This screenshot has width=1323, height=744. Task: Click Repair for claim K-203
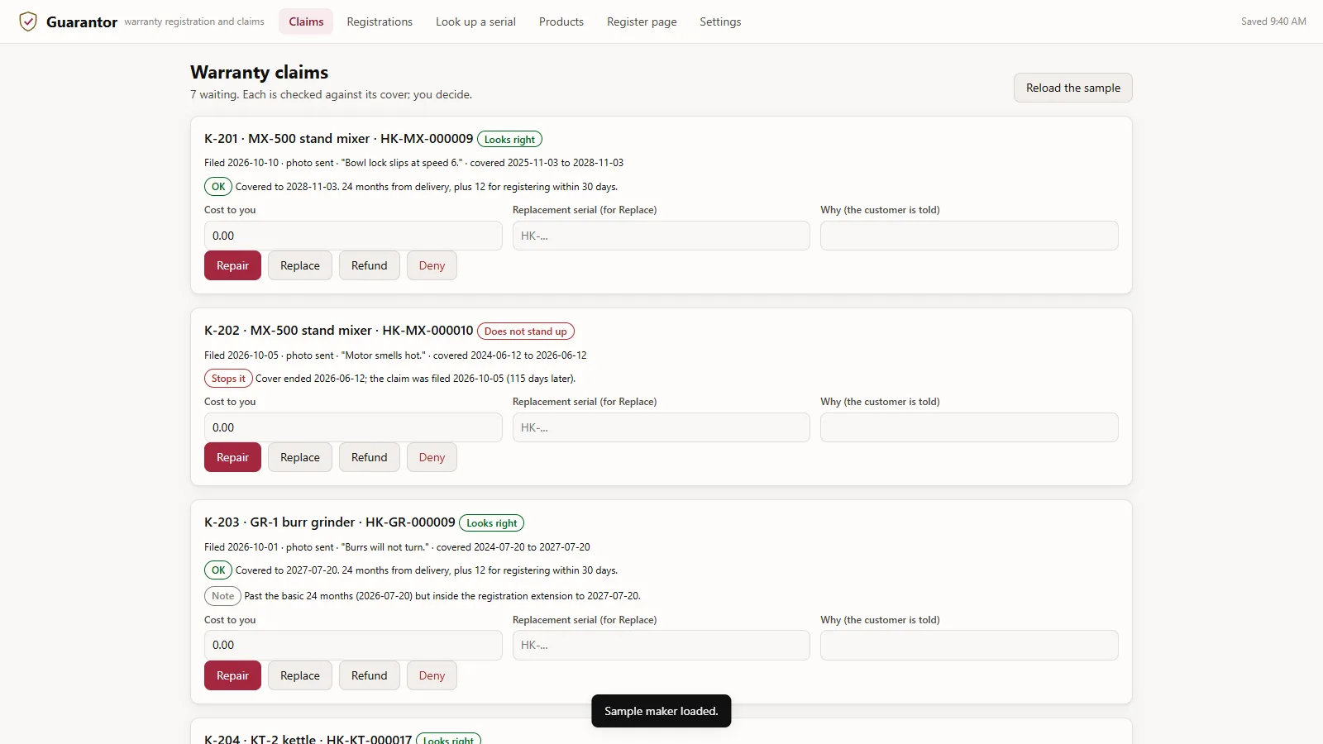(232, 675)
